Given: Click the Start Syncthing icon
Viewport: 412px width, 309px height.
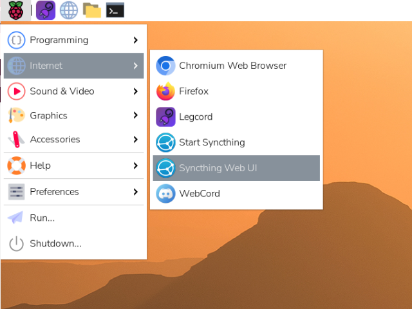Looking at the screenshot, I should point(166,142).
